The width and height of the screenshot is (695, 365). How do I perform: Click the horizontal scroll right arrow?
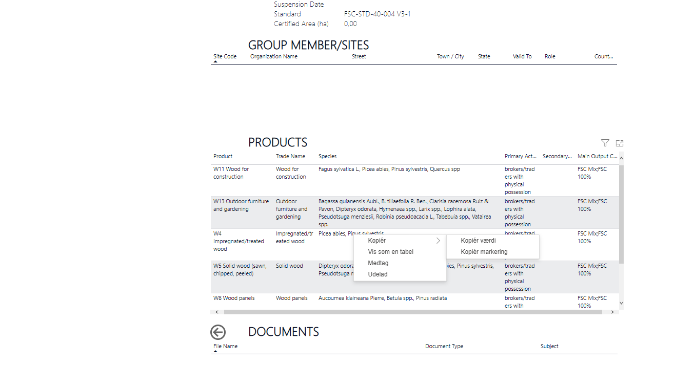coord(612,312)
